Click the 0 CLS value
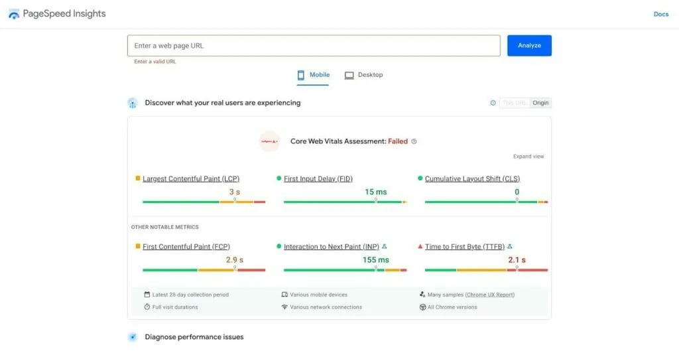The image size is (679, 351). [x=517, y=192]
